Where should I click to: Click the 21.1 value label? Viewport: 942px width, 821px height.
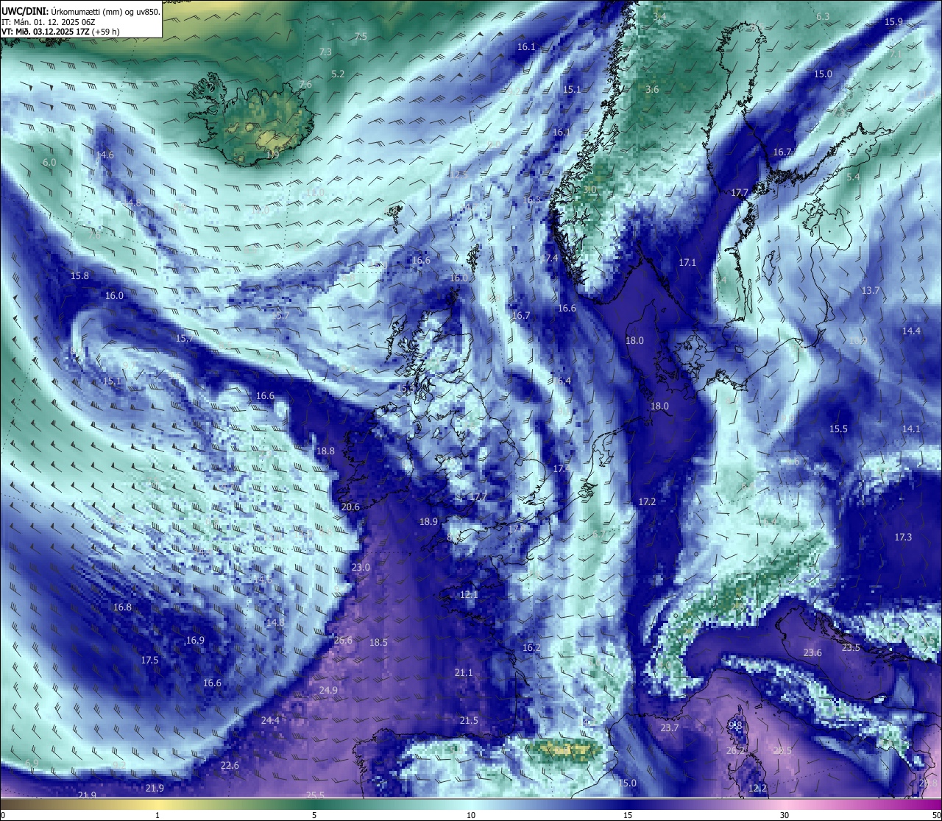coord(464,672)
